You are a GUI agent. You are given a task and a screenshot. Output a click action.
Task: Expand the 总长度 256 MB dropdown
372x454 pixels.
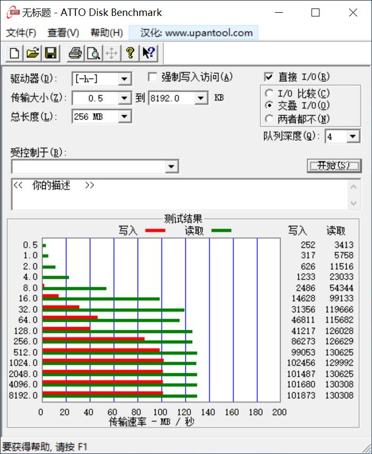(x=124, y=117)
